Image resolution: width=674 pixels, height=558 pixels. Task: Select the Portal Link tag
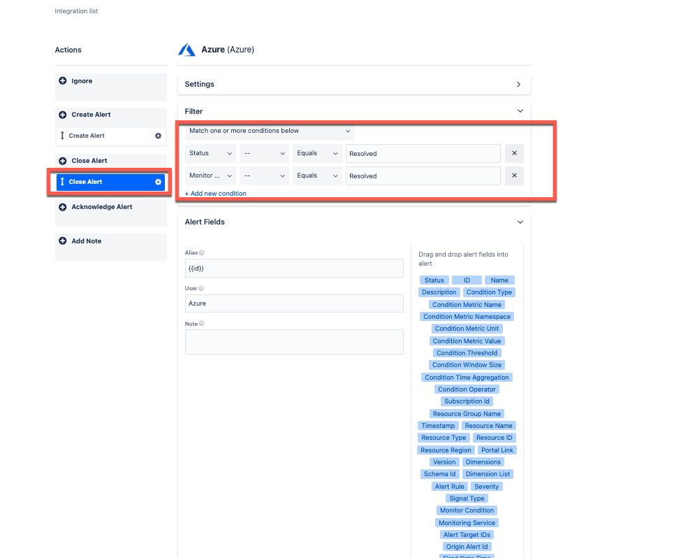coord(497,450)
